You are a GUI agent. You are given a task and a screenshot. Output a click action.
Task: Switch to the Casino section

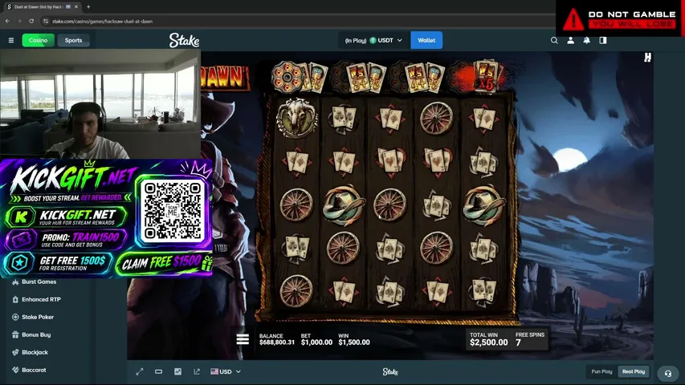(x=38, y=40)
